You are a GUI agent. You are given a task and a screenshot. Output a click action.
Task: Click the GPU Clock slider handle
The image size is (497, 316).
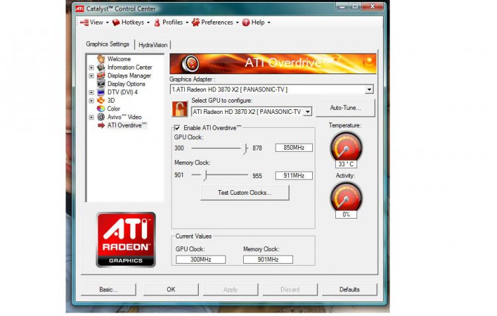(246, 148)
